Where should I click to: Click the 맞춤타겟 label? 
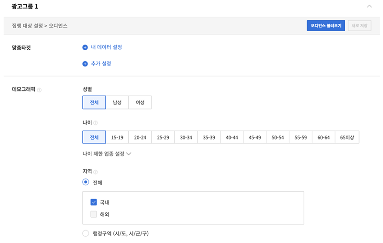coord(21,48)
